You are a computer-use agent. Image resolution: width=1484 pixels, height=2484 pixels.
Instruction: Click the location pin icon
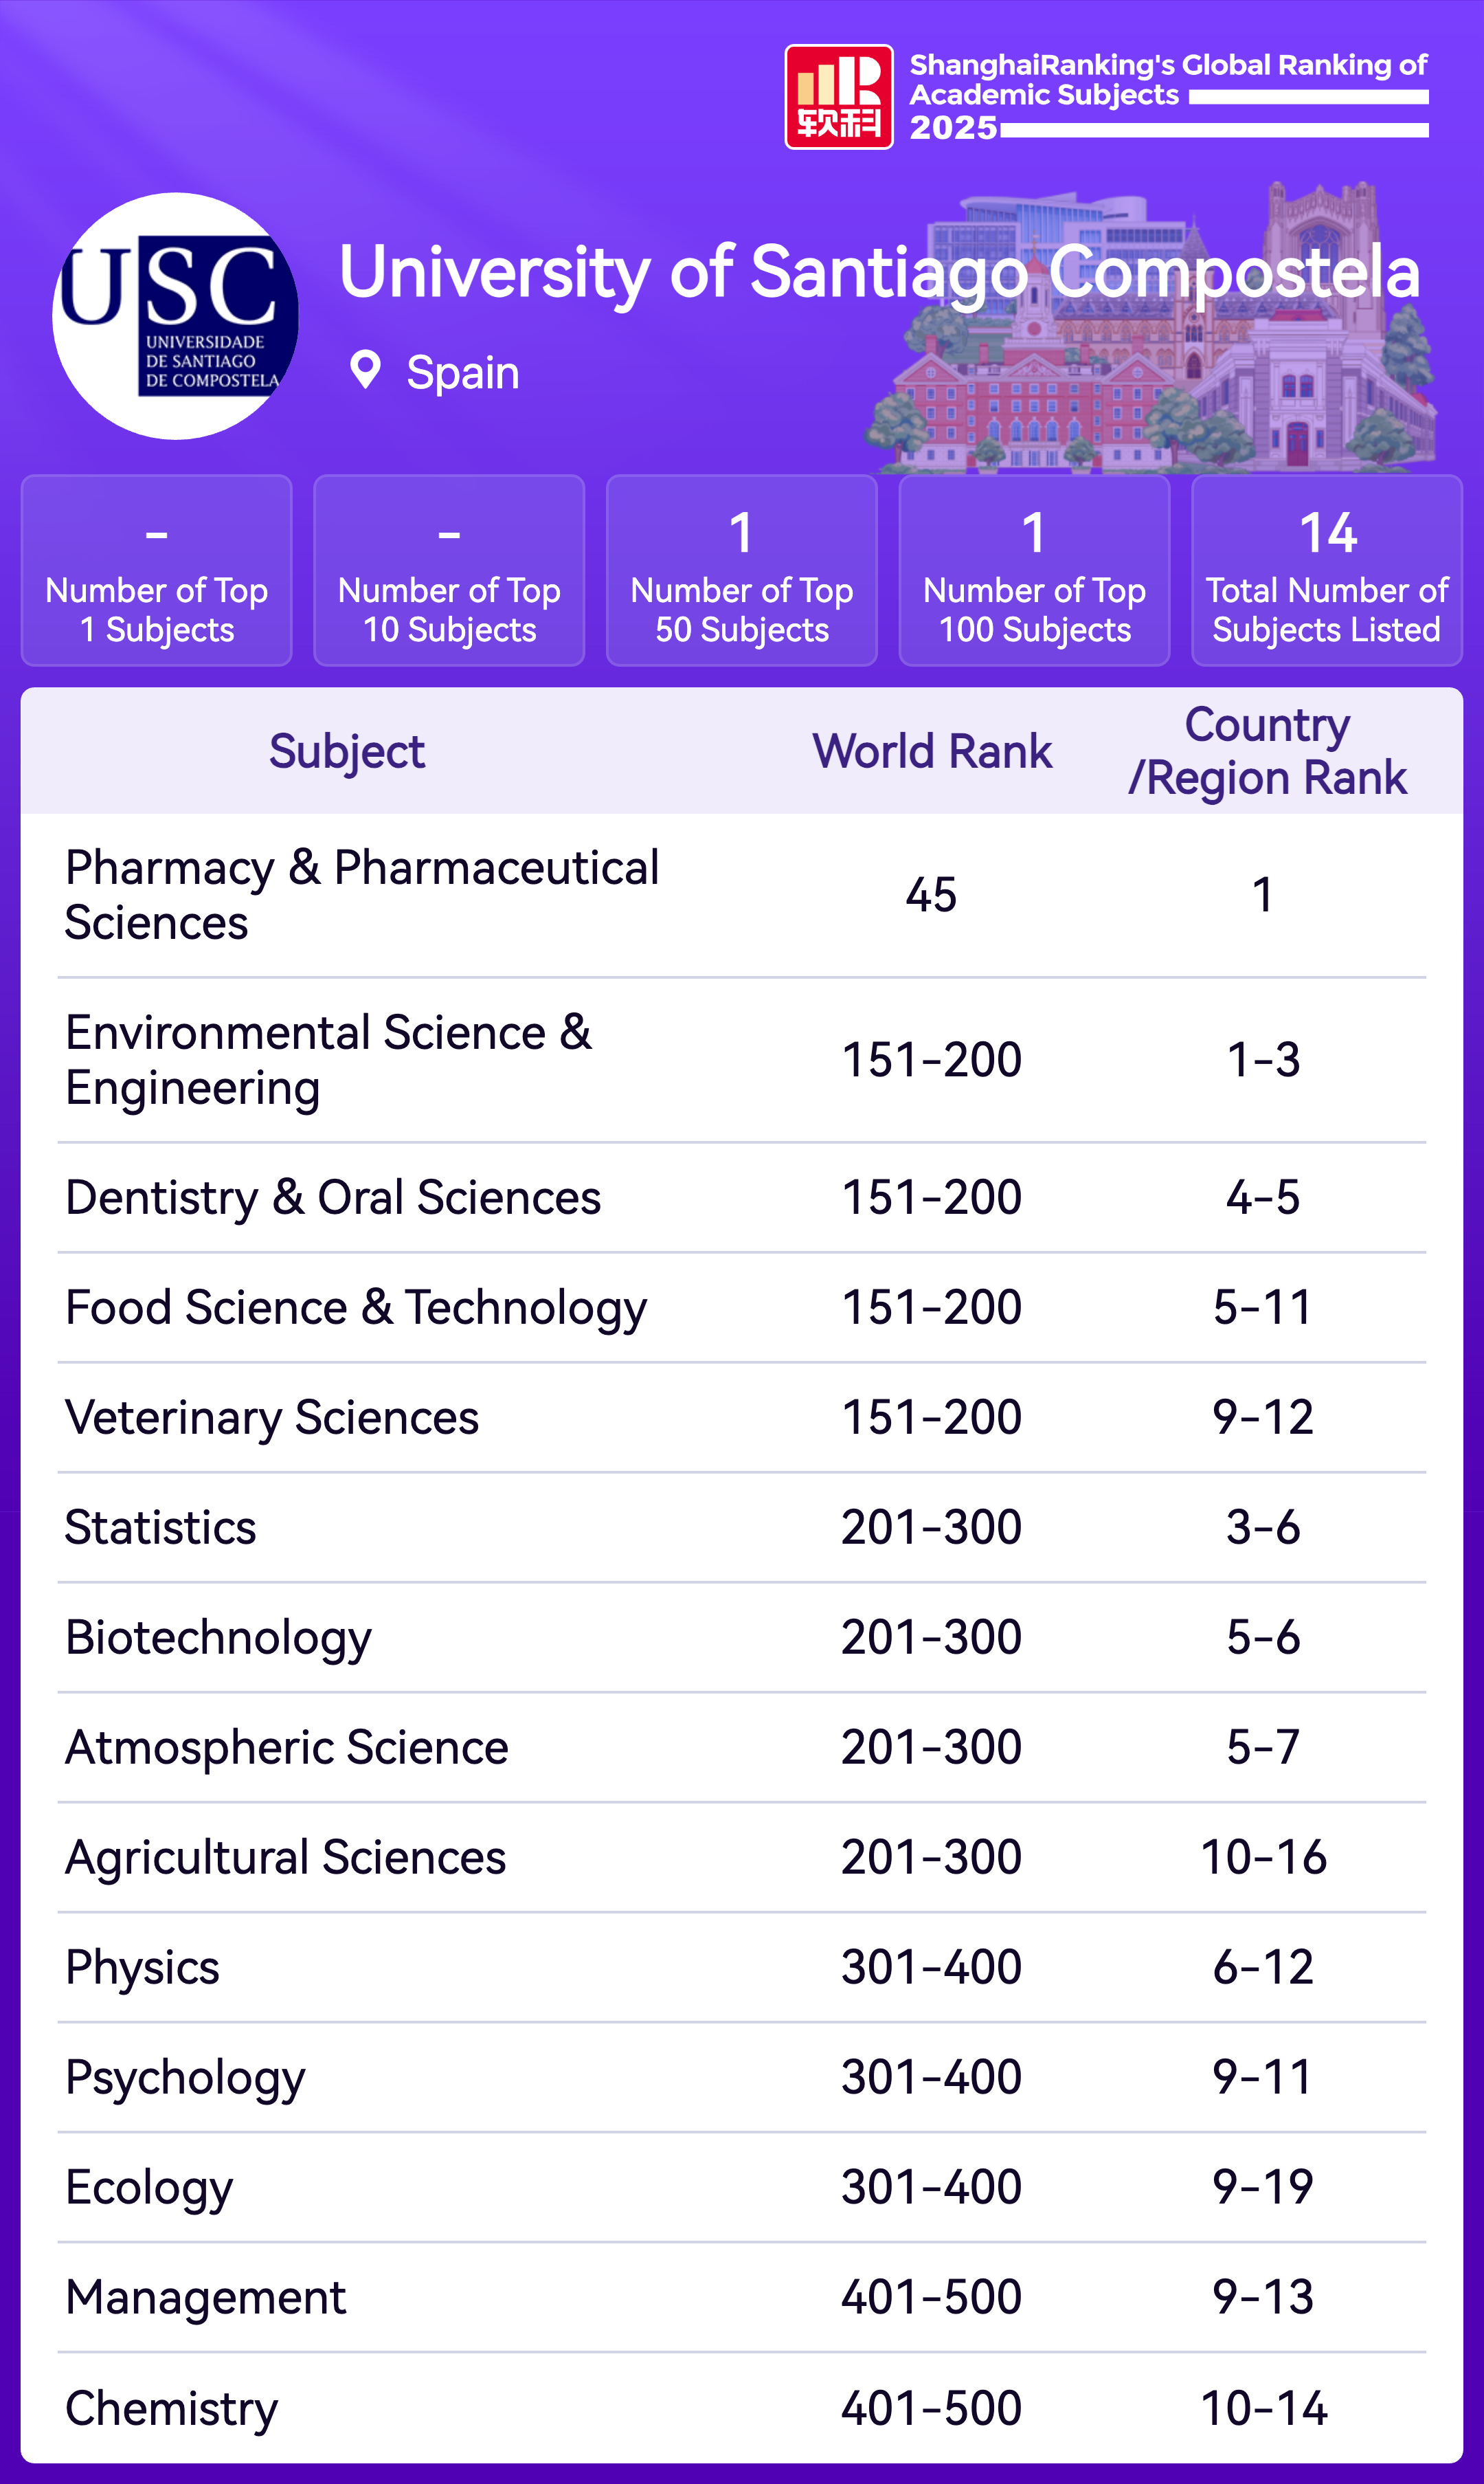(365, 371)
